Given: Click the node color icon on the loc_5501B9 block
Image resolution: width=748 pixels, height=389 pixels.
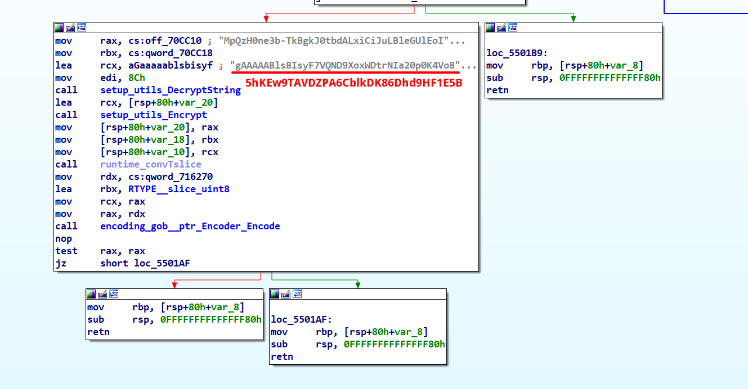Looking at the screenshot, I should pos(490,28).
